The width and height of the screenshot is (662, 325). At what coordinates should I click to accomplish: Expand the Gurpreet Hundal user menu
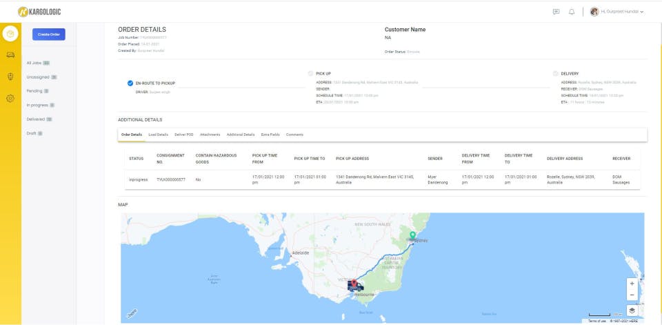(x=618, y=12)
